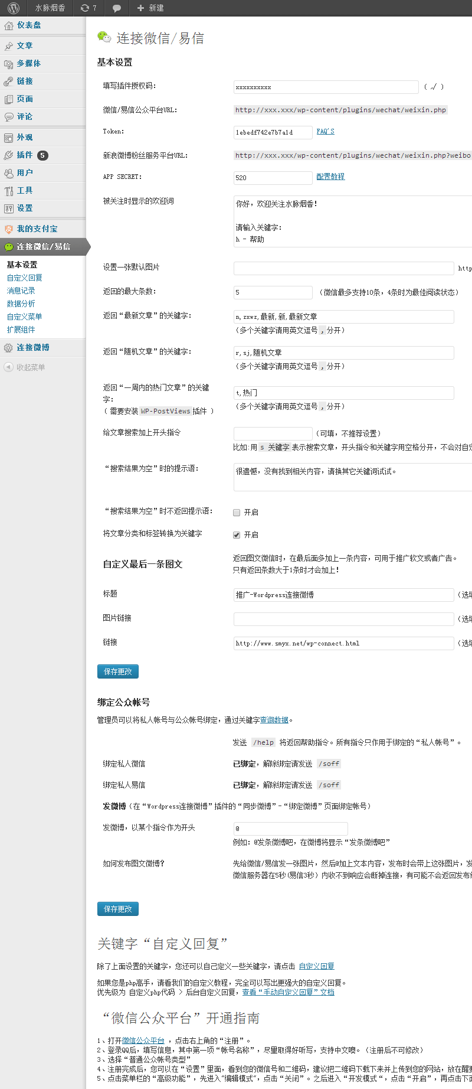Click the 图片链接 input field
The height and width of the screenshot is (1089, 472).
344,619
